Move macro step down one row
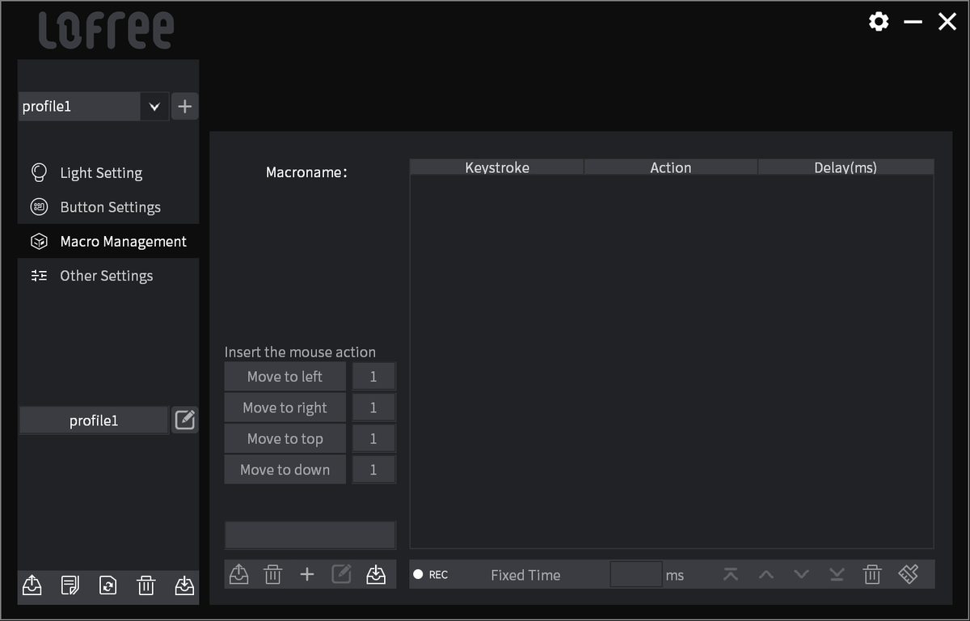Image resolution: width=970 pixels, height=621 pixels. 801,575
